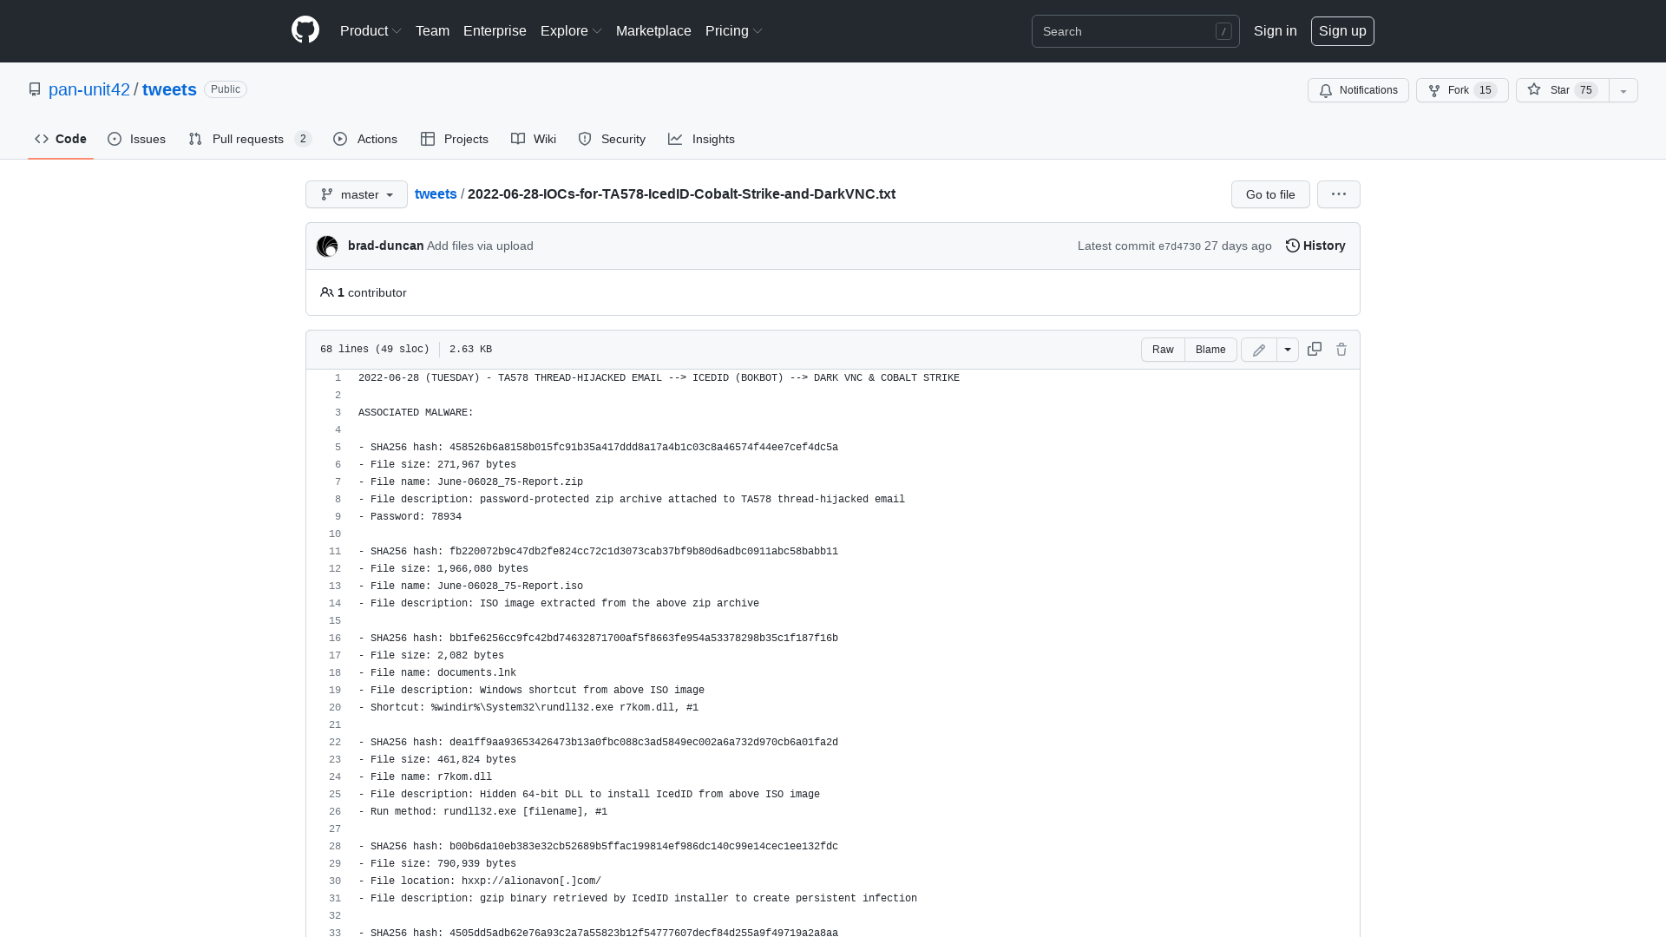Open the Wiki via the book icon

click(533, 139)
